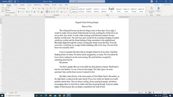
Task: Toggle Bold formatting
Action: point(19,12)
